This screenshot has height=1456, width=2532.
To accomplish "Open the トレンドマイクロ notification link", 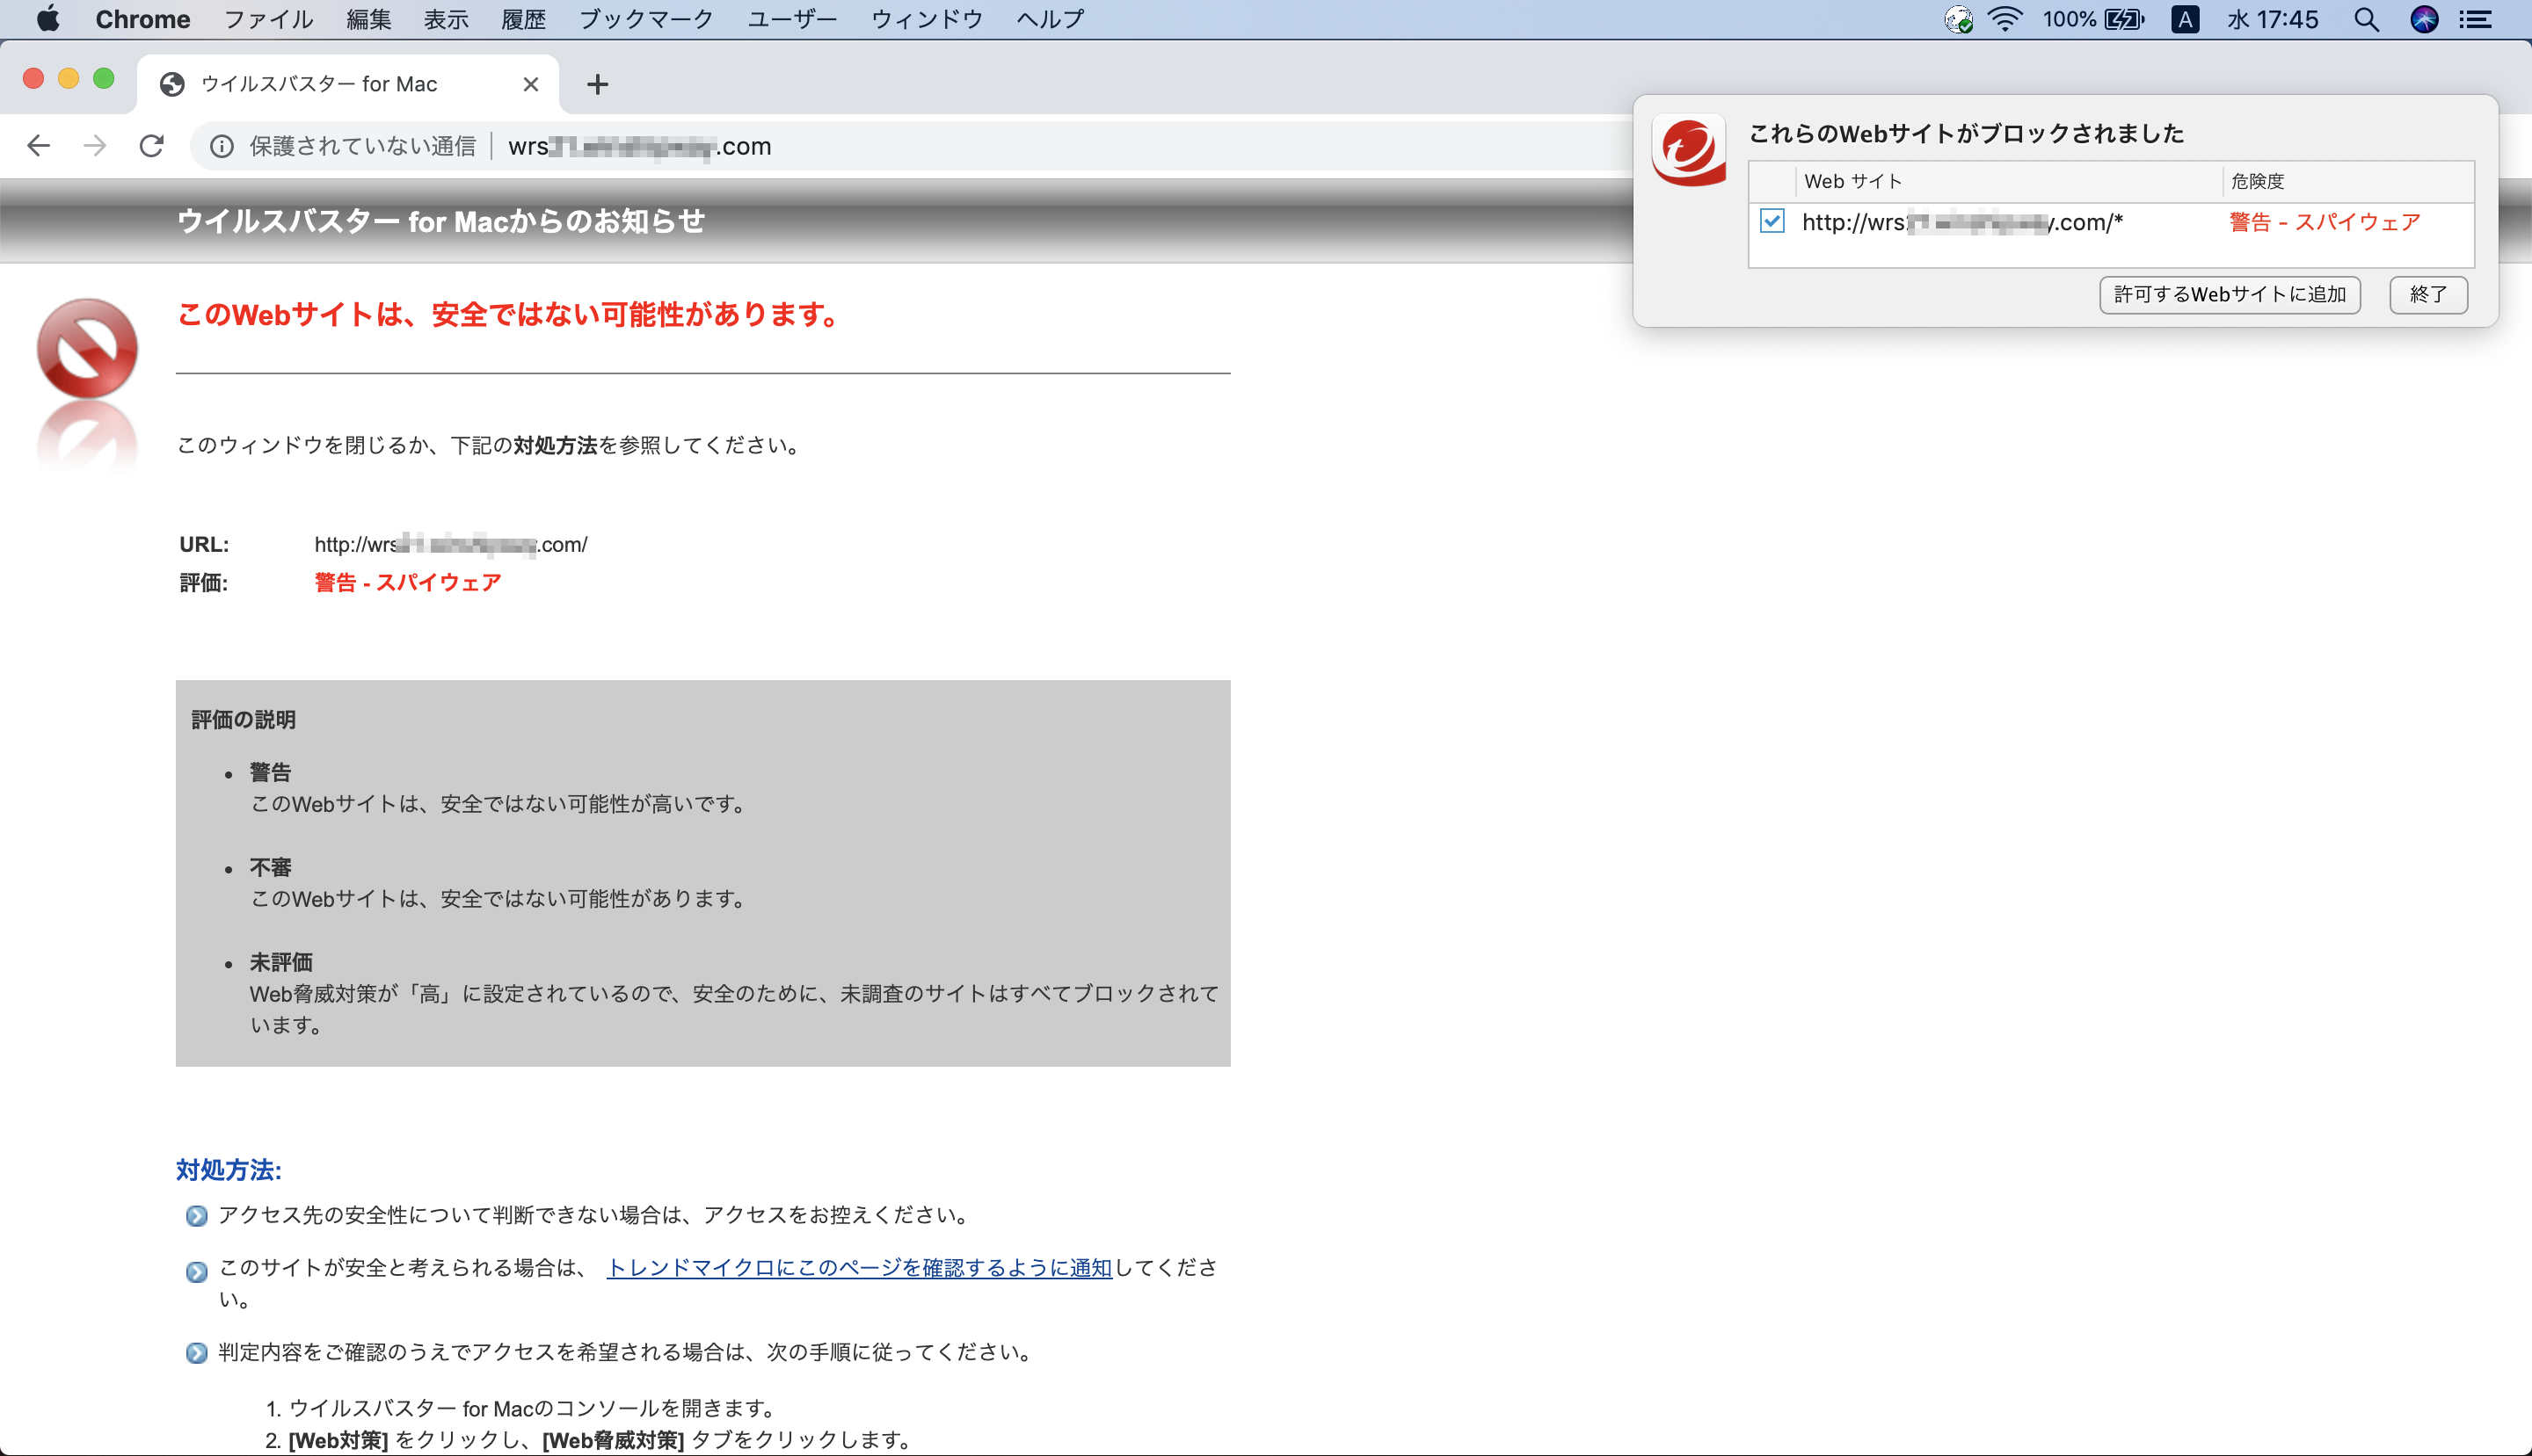I will [x=858, y=1268].
